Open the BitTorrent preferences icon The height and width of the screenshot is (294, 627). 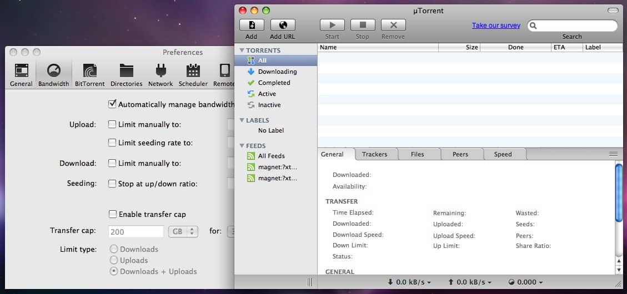[x=90, y=70]
